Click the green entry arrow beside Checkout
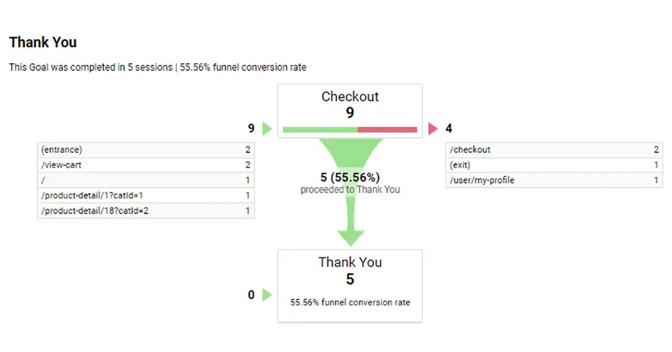Image resolution: width=672 pixels, height=352 pixels. coord(267,129)
